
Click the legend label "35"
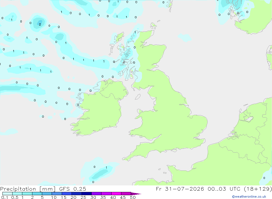click(x=103, y=197)
